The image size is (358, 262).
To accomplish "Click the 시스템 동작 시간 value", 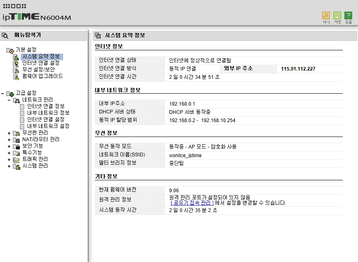I will [193, 210].
